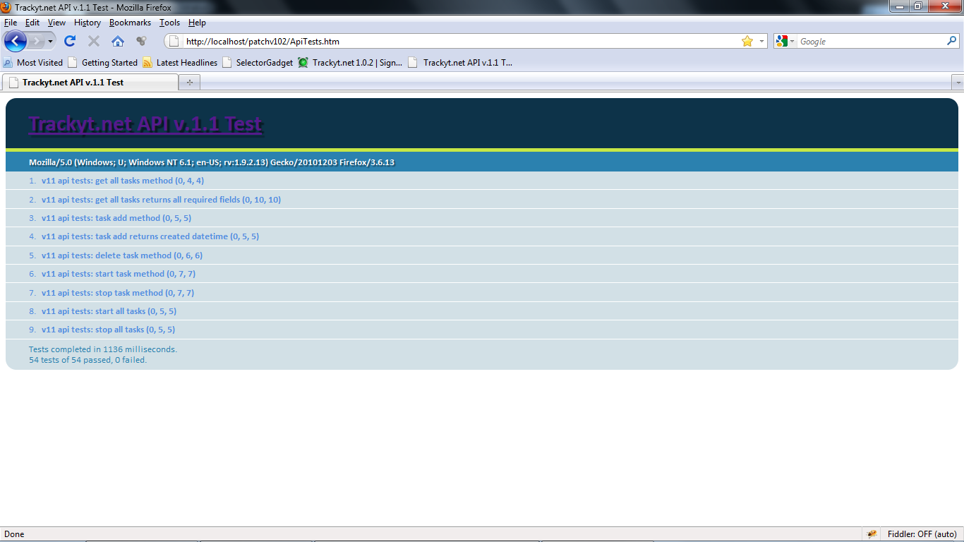Image resolution: width=964 pixels, height=542 pixels.
Task: Expand test 2 get all tasks returns required fields
Action: (x=161, y=200)
